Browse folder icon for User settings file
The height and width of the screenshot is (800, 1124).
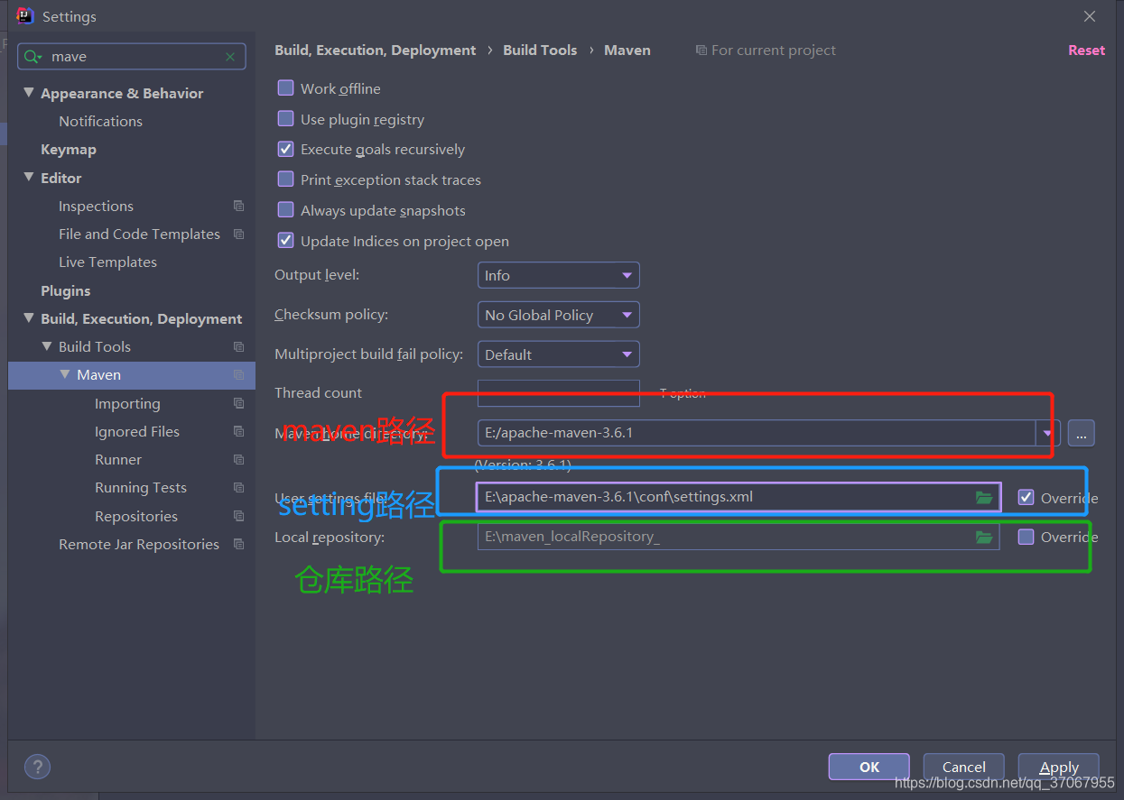(x=984, y=497)
